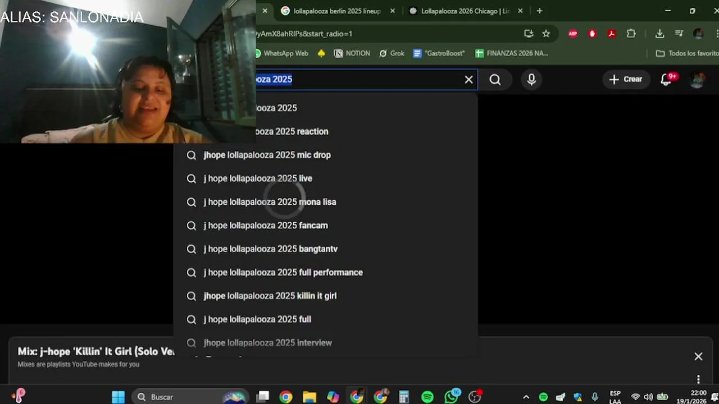Close the 'lollapalooza berlin 2025 lineup' tab

pos(393,11)
